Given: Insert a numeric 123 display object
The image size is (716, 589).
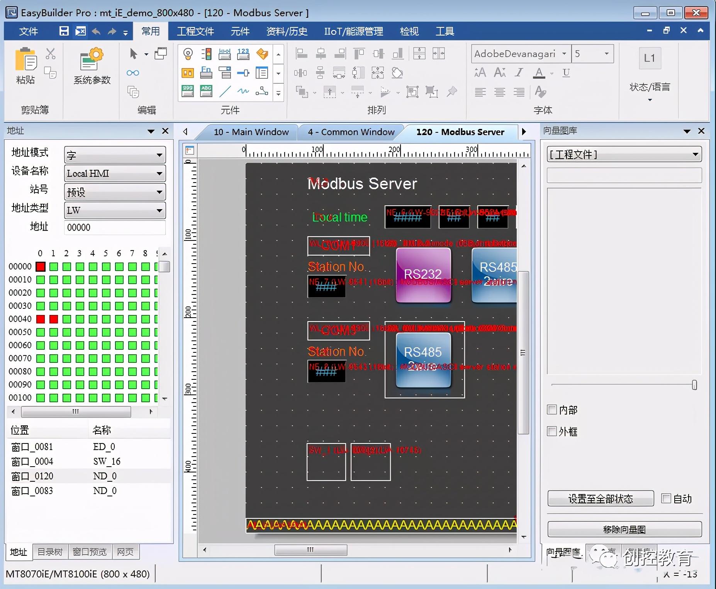Looking at the screenshot, I should pyautogui.click(x=243, y=54).
